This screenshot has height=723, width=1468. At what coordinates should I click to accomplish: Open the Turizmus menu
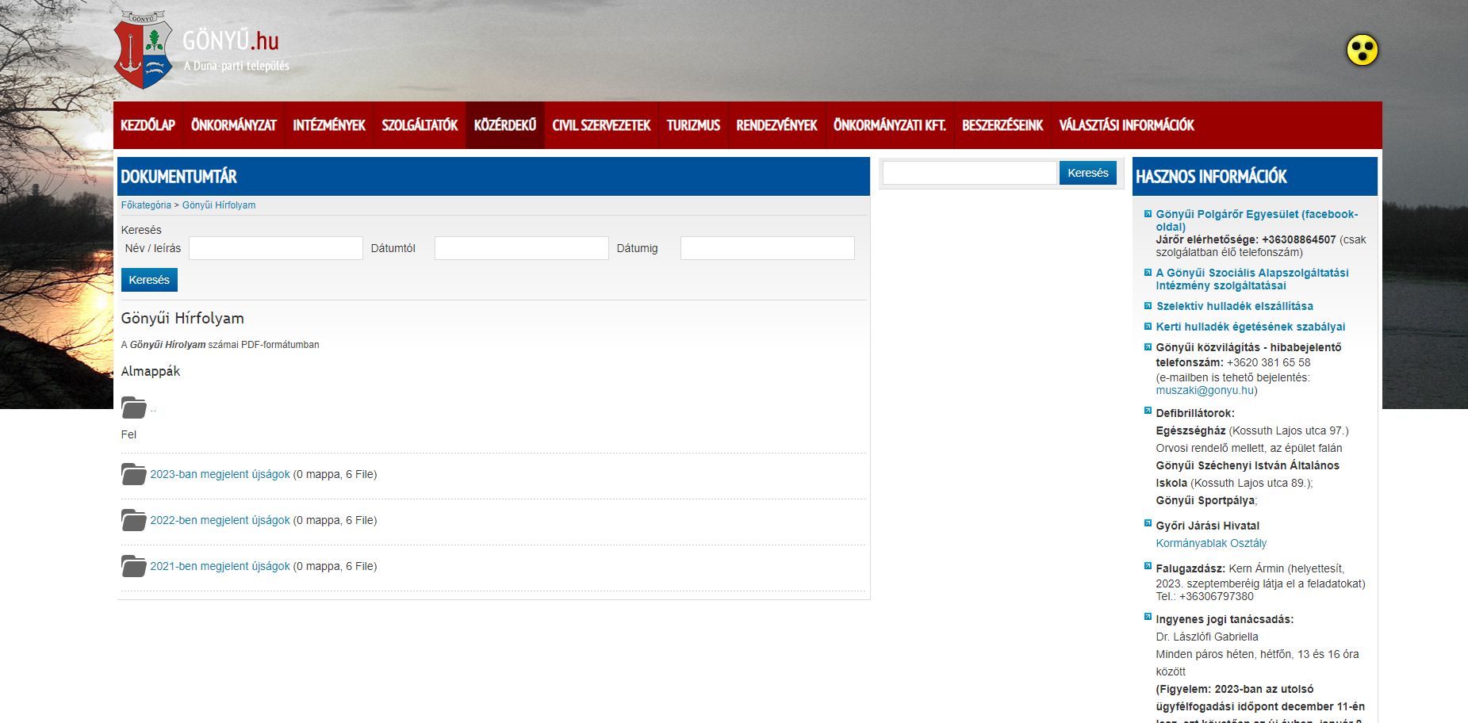click(693, 125)
